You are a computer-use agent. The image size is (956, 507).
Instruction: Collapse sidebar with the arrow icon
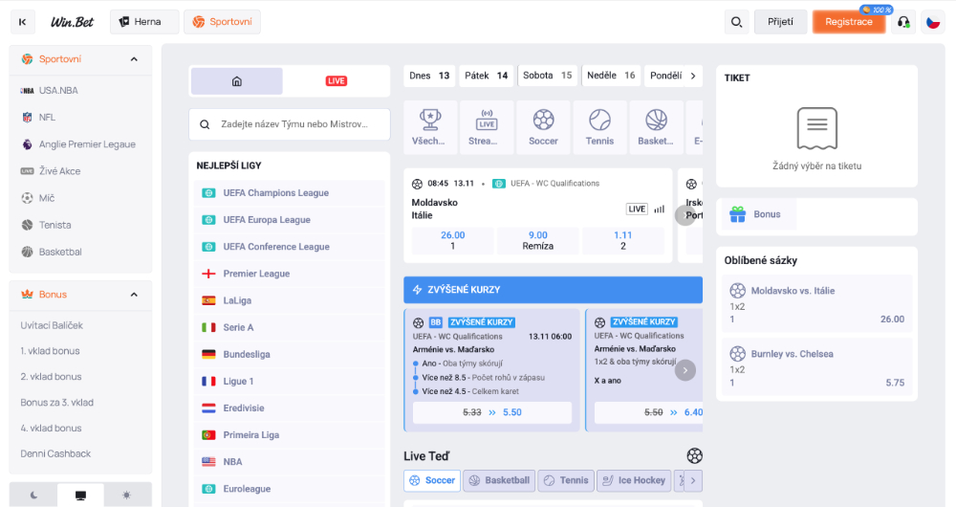[x=23, y=22]
